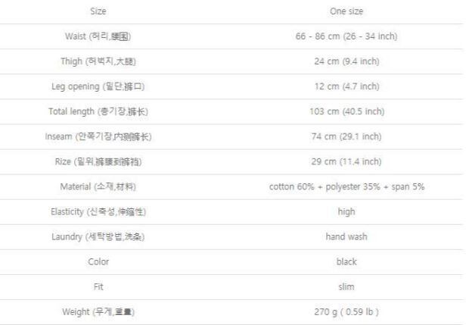Click the Inseam row label

tap(98, 136)
